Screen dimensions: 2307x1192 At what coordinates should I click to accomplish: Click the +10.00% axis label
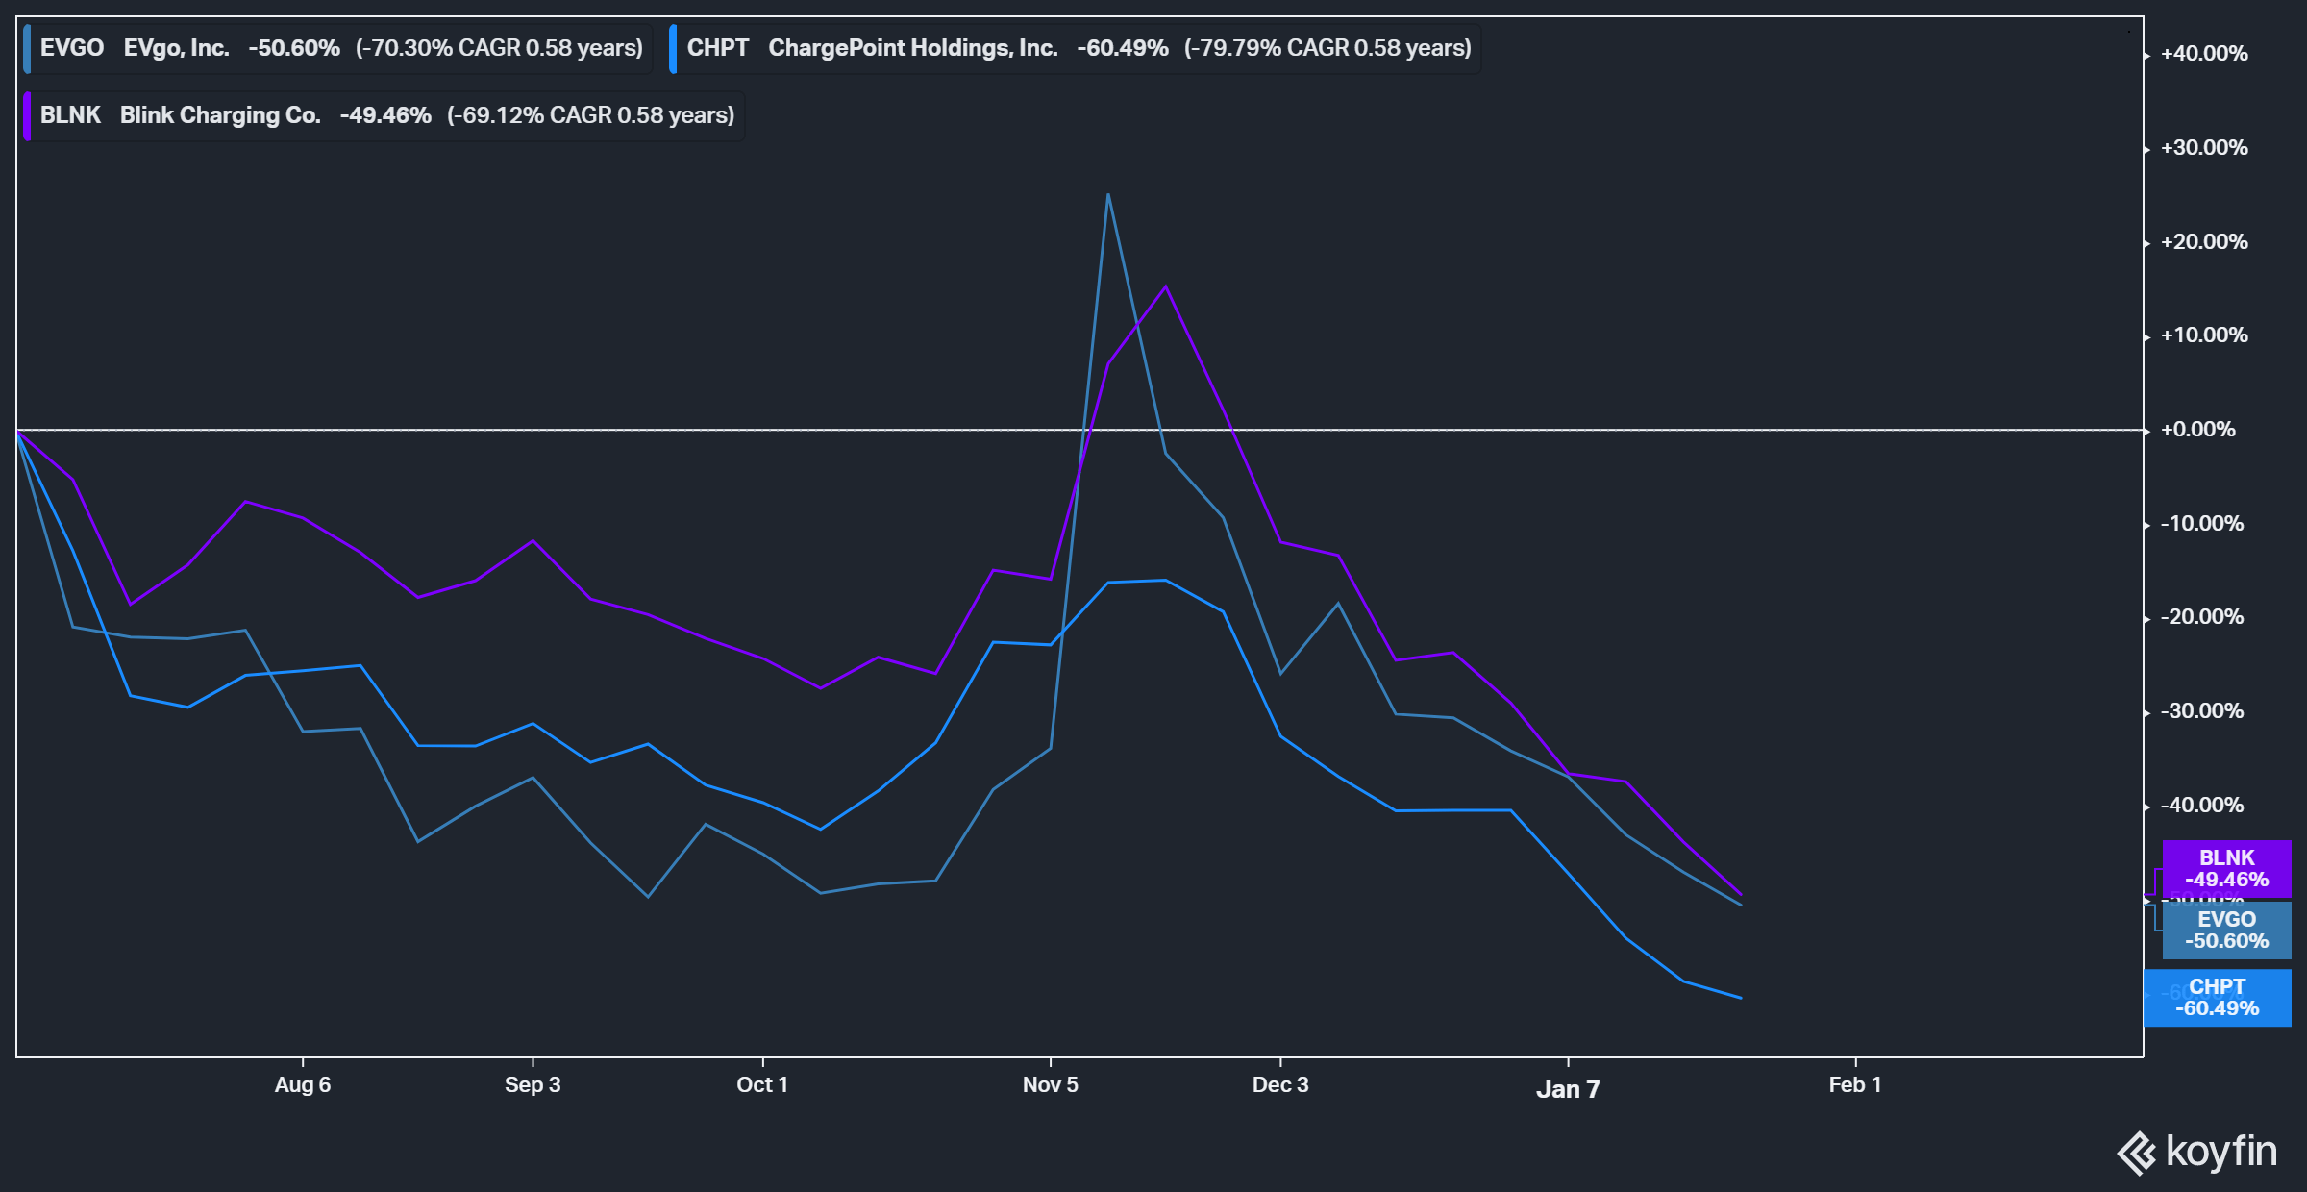click(2204, 335)
